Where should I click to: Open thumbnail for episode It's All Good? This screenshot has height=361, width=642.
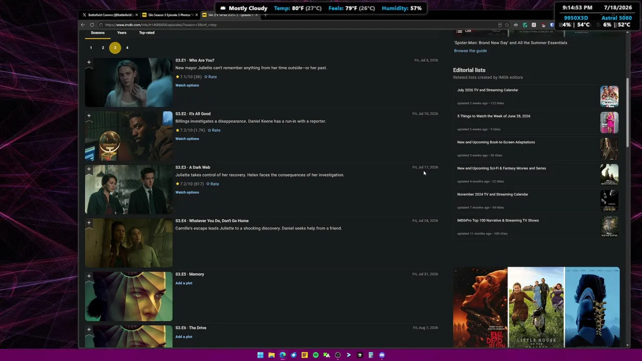(x=128, y=136)
